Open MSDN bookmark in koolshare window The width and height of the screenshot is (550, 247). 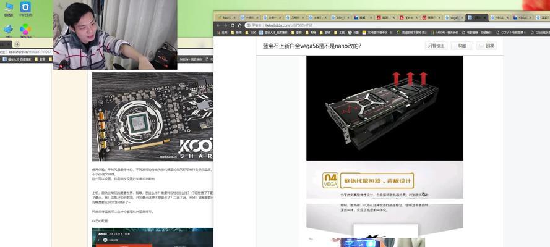coord(191,59)
